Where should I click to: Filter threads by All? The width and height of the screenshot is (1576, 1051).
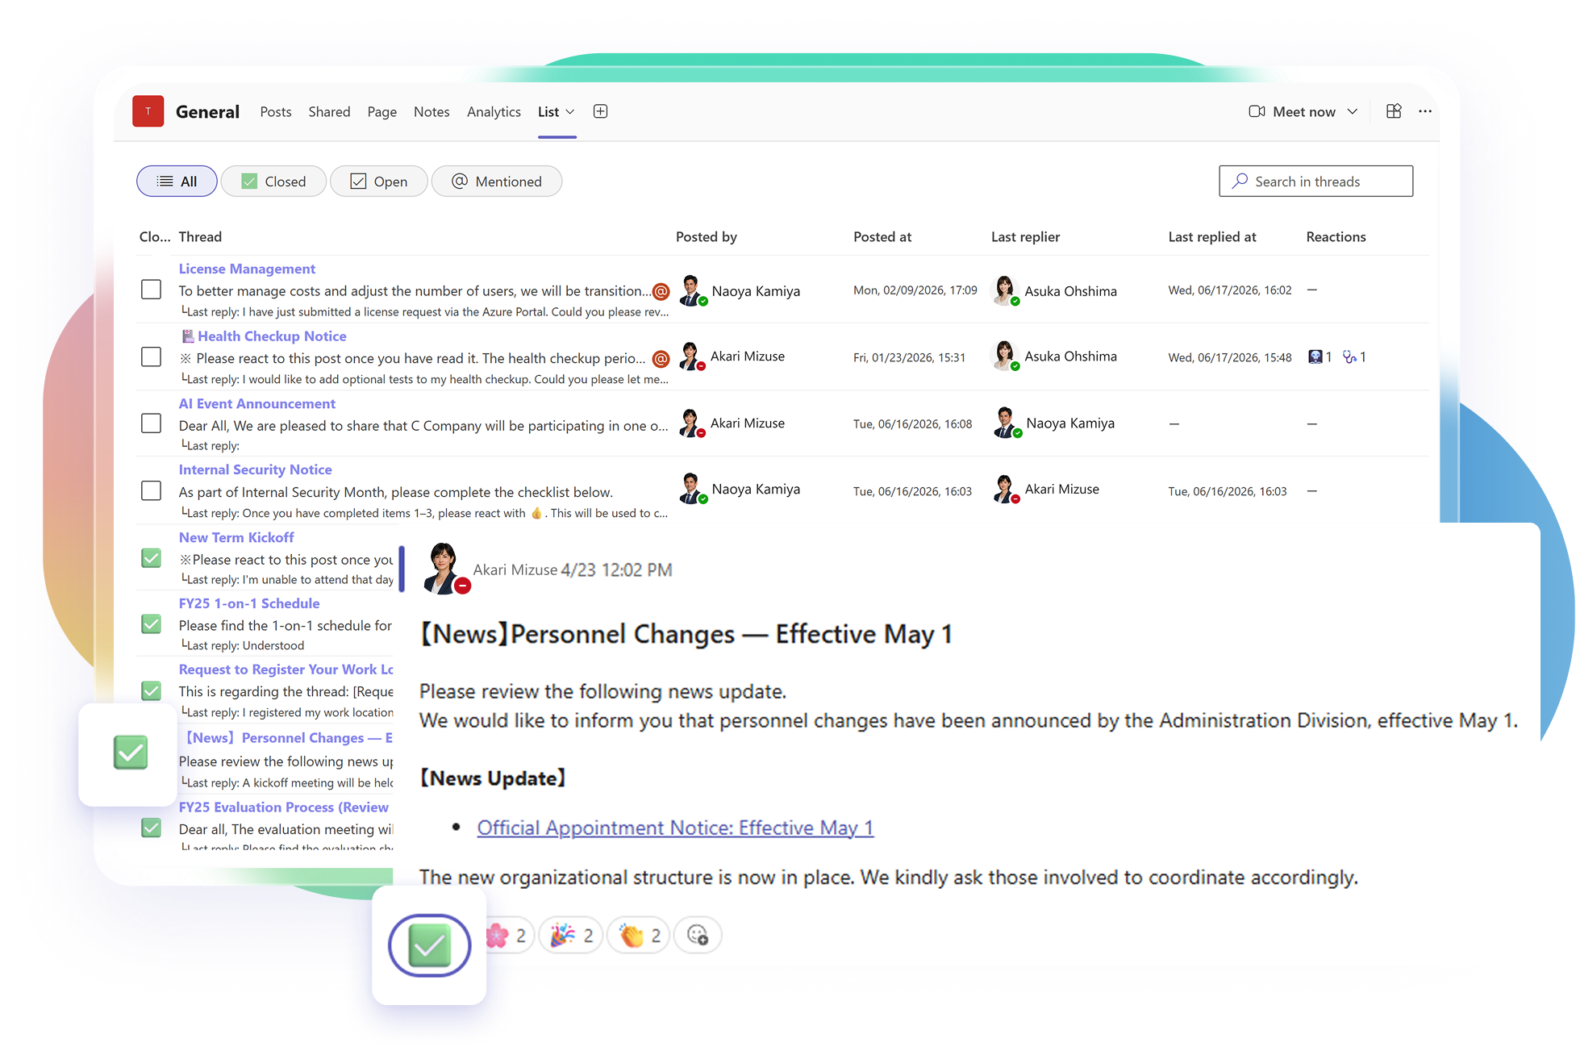177,181
